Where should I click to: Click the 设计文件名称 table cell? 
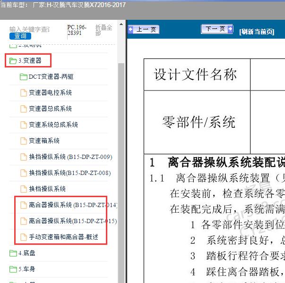tap(197, 75)
